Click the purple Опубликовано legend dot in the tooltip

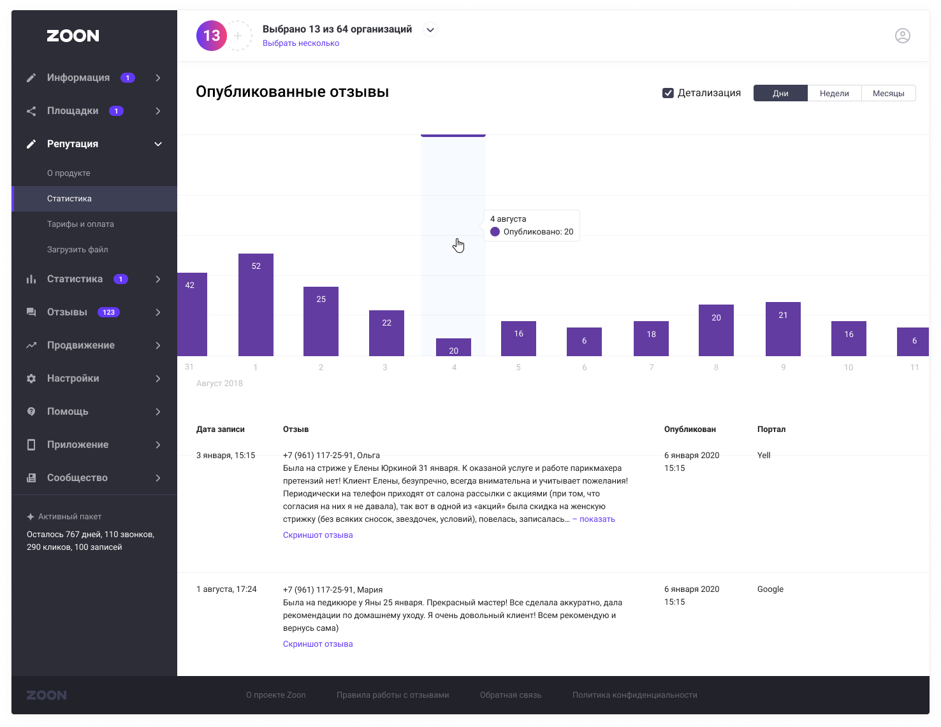point(495,232)
